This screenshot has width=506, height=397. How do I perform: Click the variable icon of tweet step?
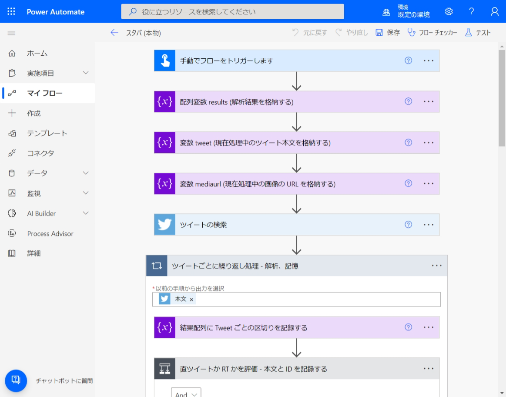[164, 142]
